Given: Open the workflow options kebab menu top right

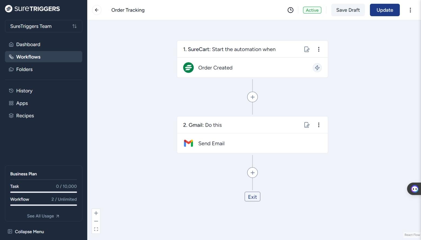Looking at the screenshot, I should pyautogui.click(x=410, y=10).
